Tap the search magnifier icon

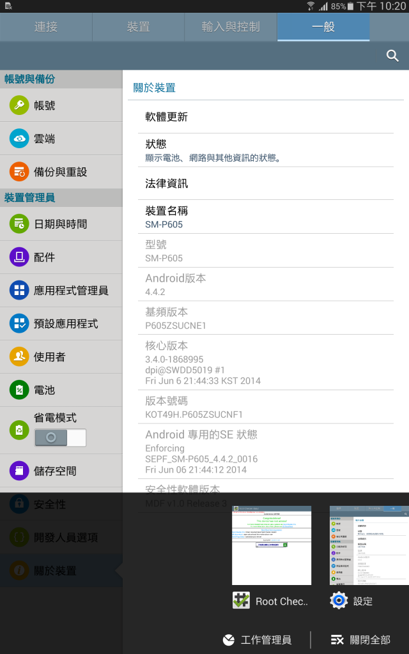392,56
